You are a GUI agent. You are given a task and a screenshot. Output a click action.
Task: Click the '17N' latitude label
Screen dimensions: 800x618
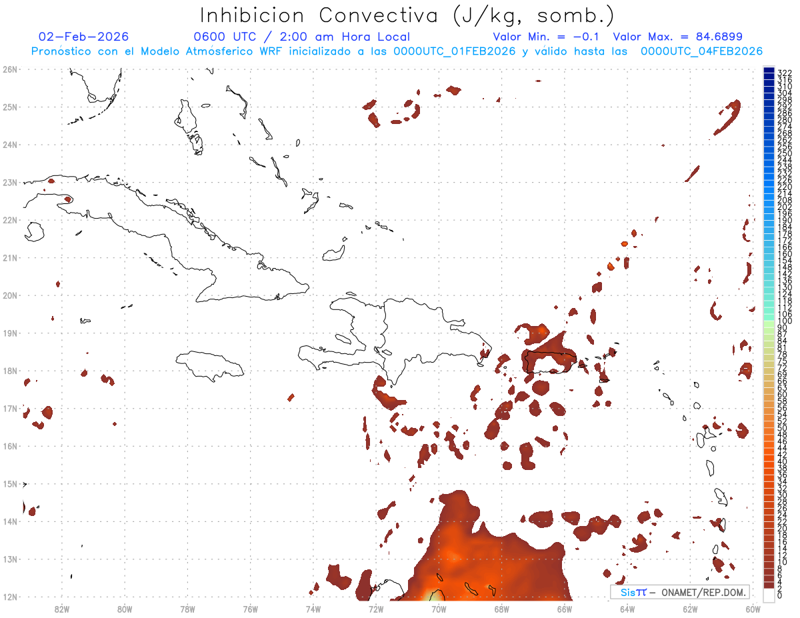click(10, 408)
